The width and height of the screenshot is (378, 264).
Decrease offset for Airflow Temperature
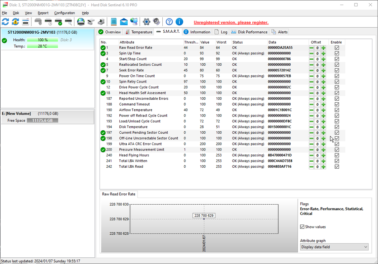click(312, 110)
